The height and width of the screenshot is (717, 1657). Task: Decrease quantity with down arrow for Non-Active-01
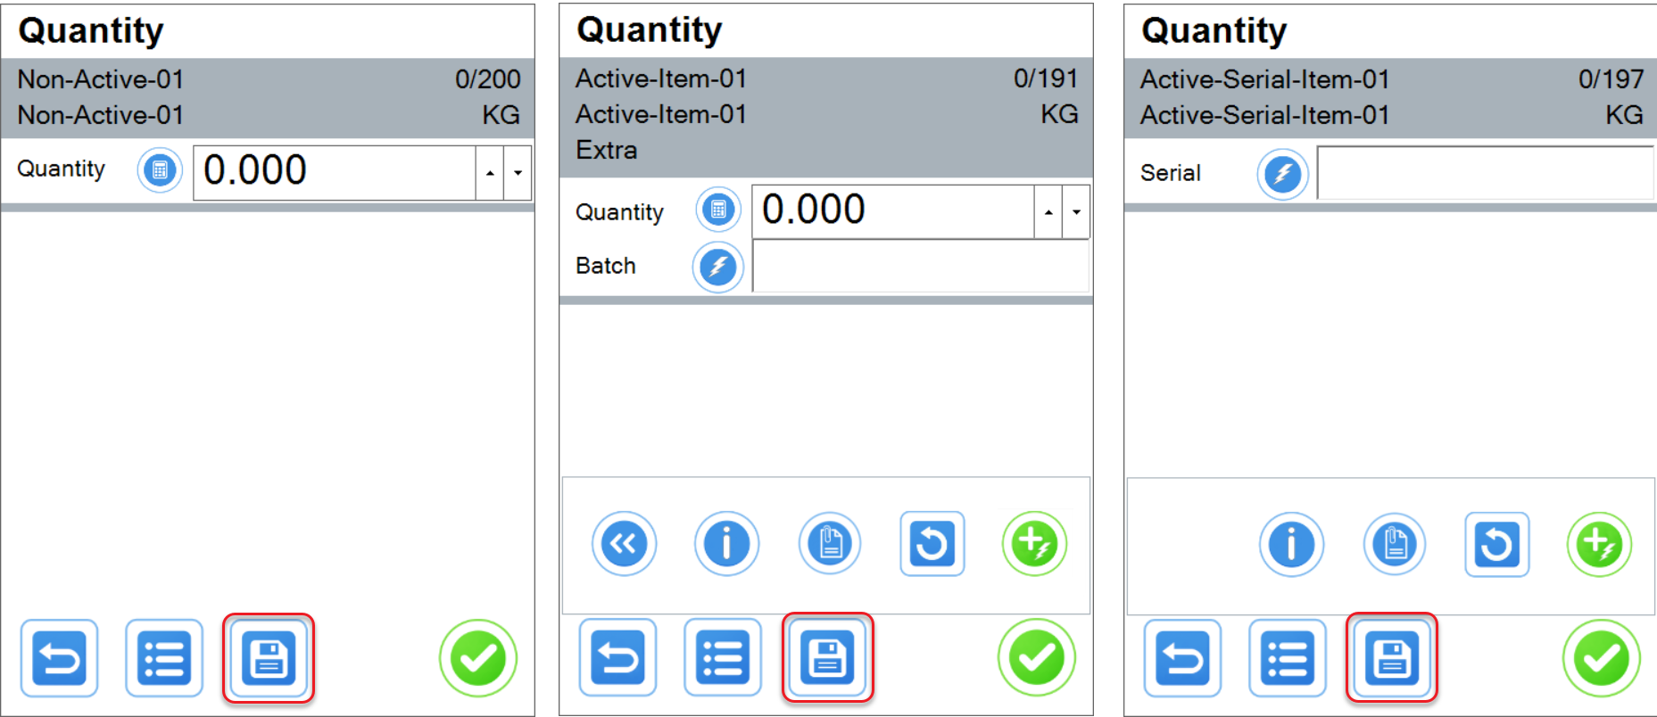pyautogui.click(x=518, y=173)
